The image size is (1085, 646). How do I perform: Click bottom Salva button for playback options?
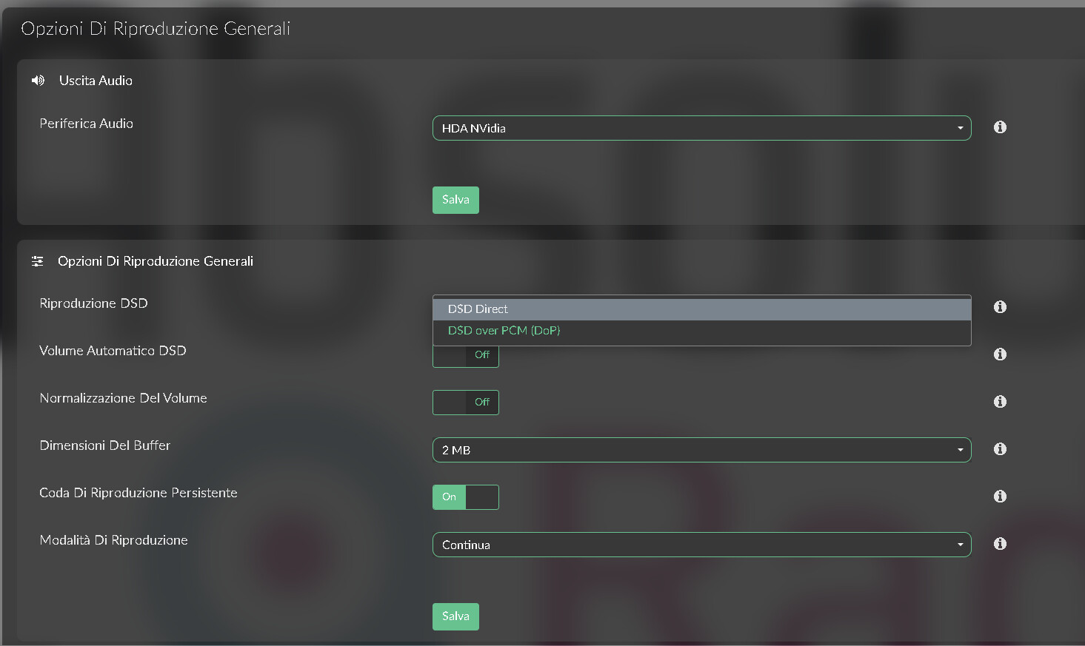455,616
